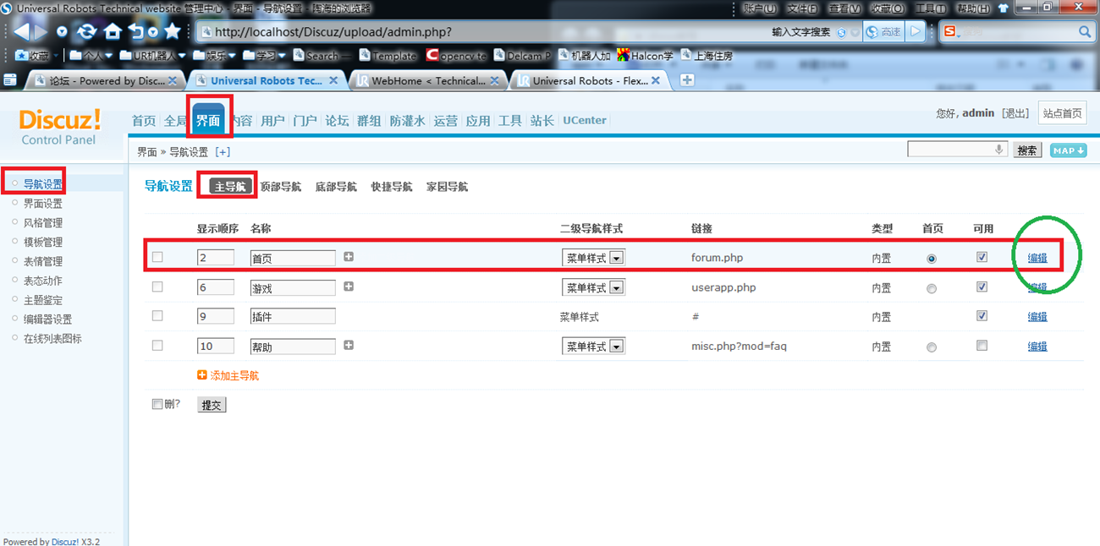Expand the 个人 bookmark folder
Viewport: 1100px width, 546px height.
tap(91, 56)
